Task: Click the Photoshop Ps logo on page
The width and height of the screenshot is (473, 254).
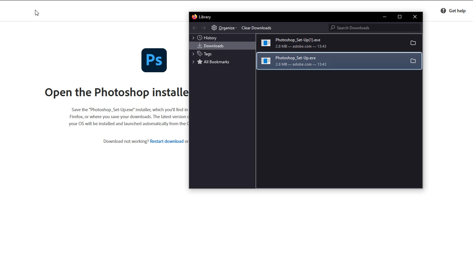Action: 154,60
